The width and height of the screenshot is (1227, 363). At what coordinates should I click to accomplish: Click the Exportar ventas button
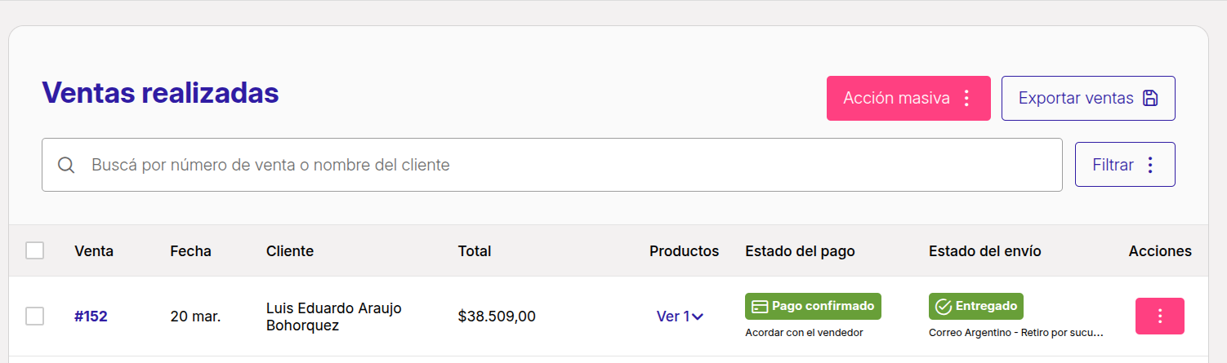point(1088,99)
